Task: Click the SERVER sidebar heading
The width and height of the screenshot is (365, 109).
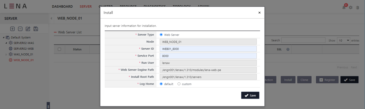Action: click(11, 19)
